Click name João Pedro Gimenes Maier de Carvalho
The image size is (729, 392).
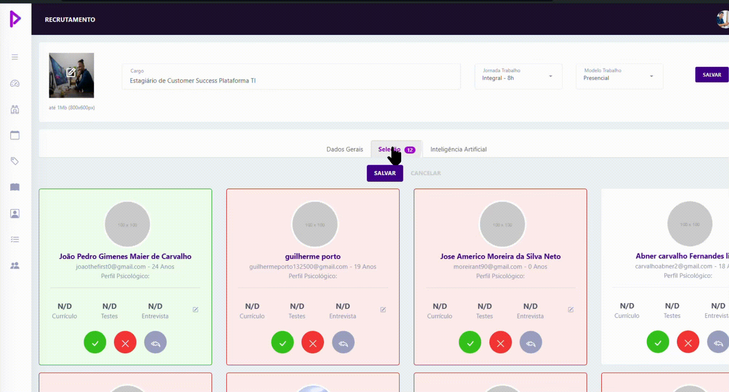tap(125, 256)
